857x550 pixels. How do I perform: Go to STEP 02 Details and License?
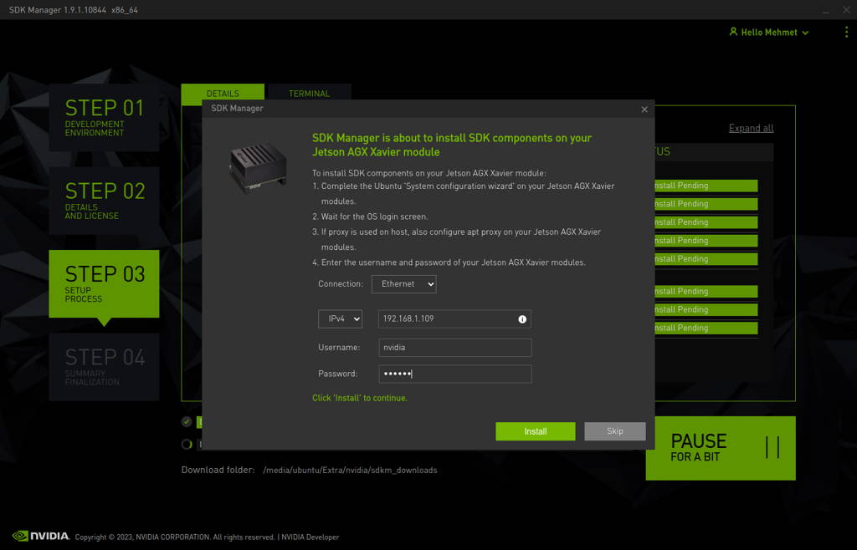click(105, 201)
